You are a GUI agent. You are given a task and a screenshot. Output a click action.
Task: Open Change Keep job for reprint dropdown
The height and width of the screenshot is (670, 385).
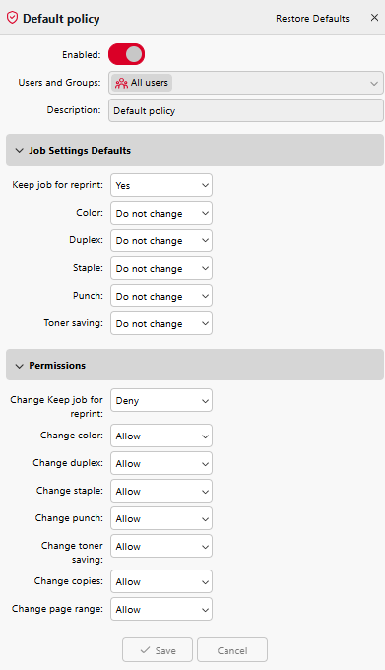click(x=161, y=400)
